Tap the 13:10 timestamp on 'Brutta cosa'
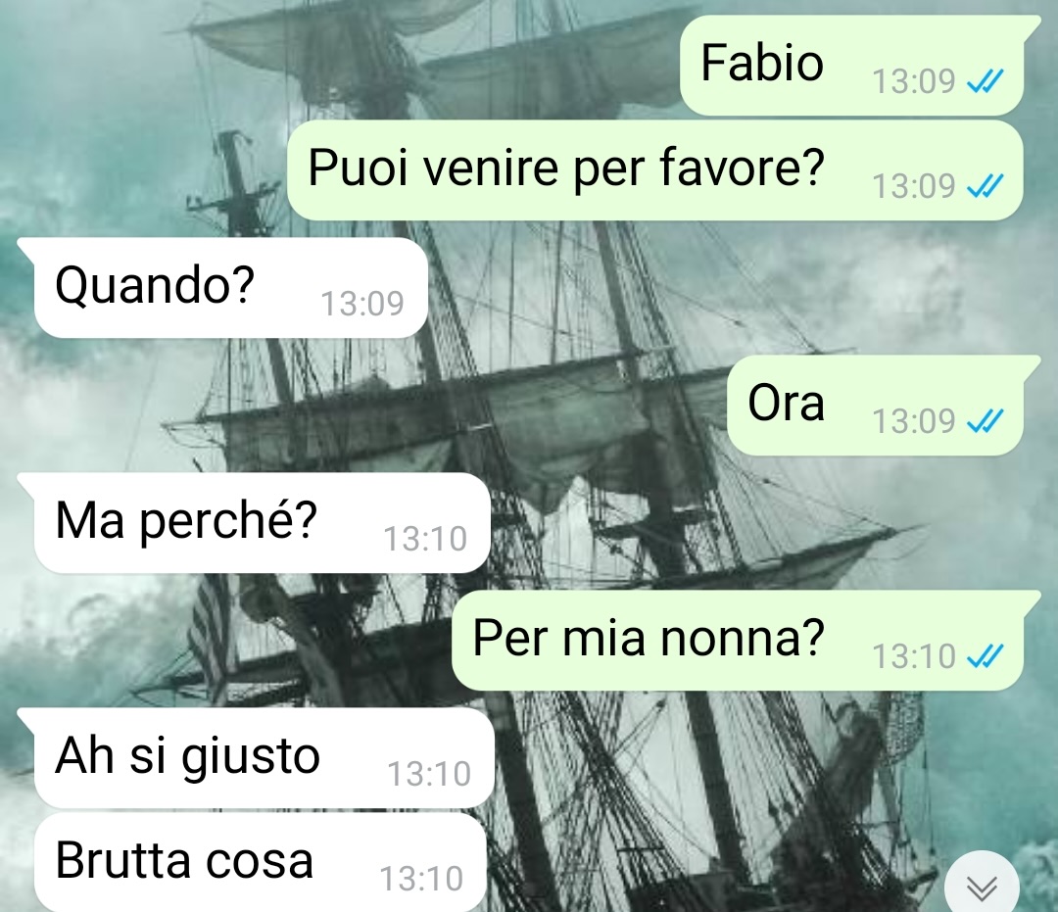This screenshot has width=1058, height=912. 421,879
